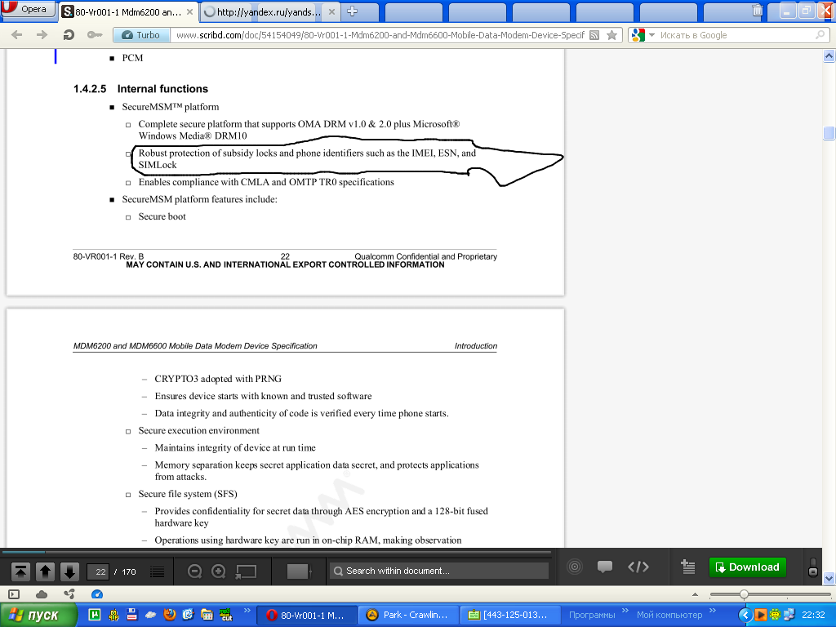Reload the page
This screenshot has width=836, height=627.
pyautogui.click(x=69, y=35)
